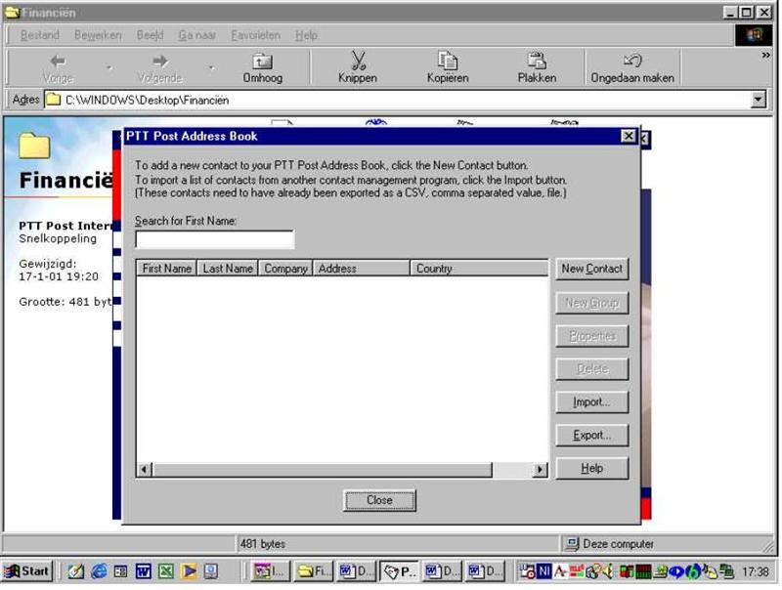Click the Kopiëren copy icon
The image size is (782, 590).
point(448,61)
